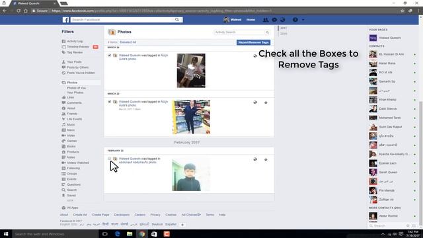Viewport: 423px width, 238px height.
Task: Select Posts by Others filter
Action: (78, 67)
